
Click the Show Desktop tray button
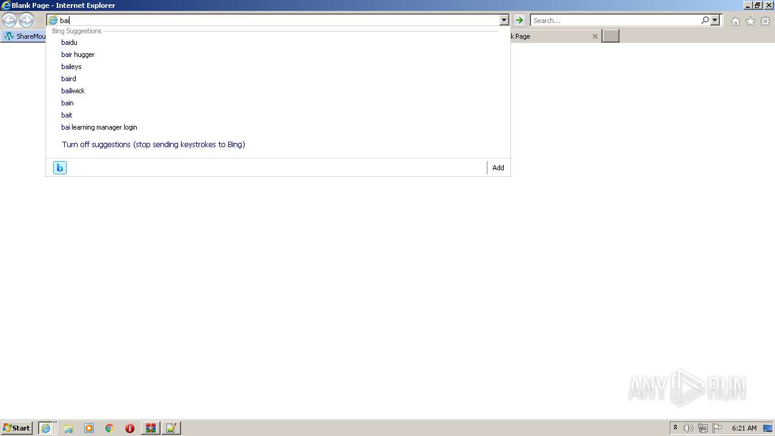click(768, 428)
